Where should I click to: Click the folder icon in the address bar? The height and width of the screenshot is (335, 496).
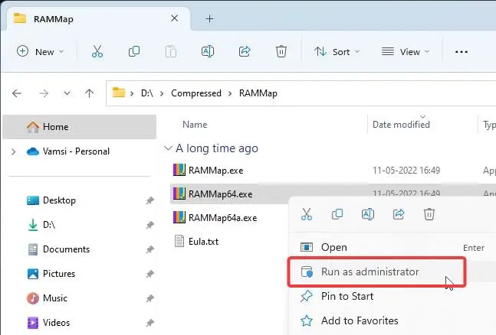click(x=119, y=93)
